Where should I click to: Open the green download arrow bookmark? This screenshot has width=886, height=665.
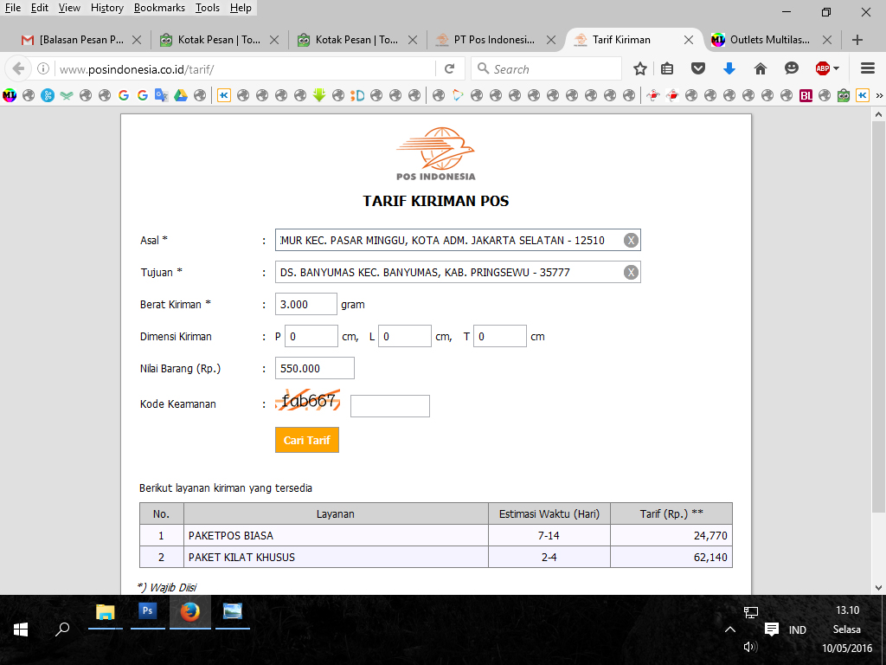319,95
